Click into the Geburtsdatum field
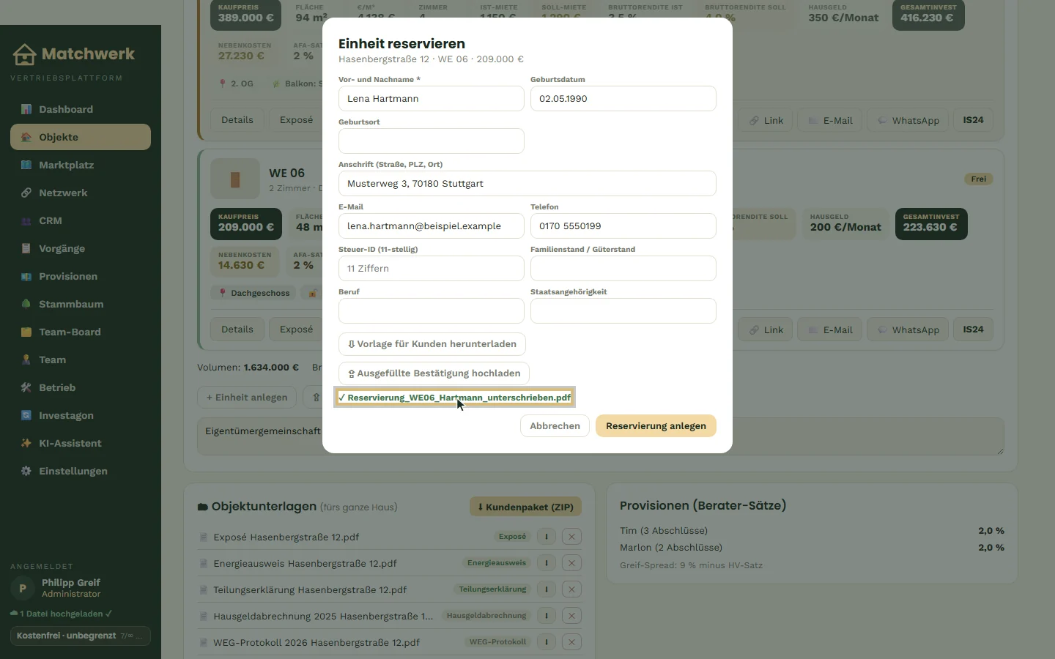Screen dimensions: 1055x659 pos(623,99)
